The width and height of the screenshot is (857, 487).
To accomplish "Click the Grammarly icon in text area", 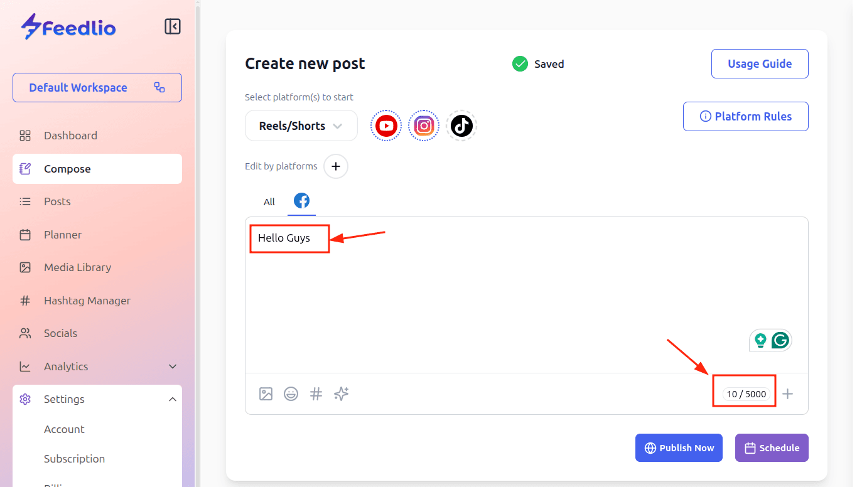I will (x=780, y=340).
